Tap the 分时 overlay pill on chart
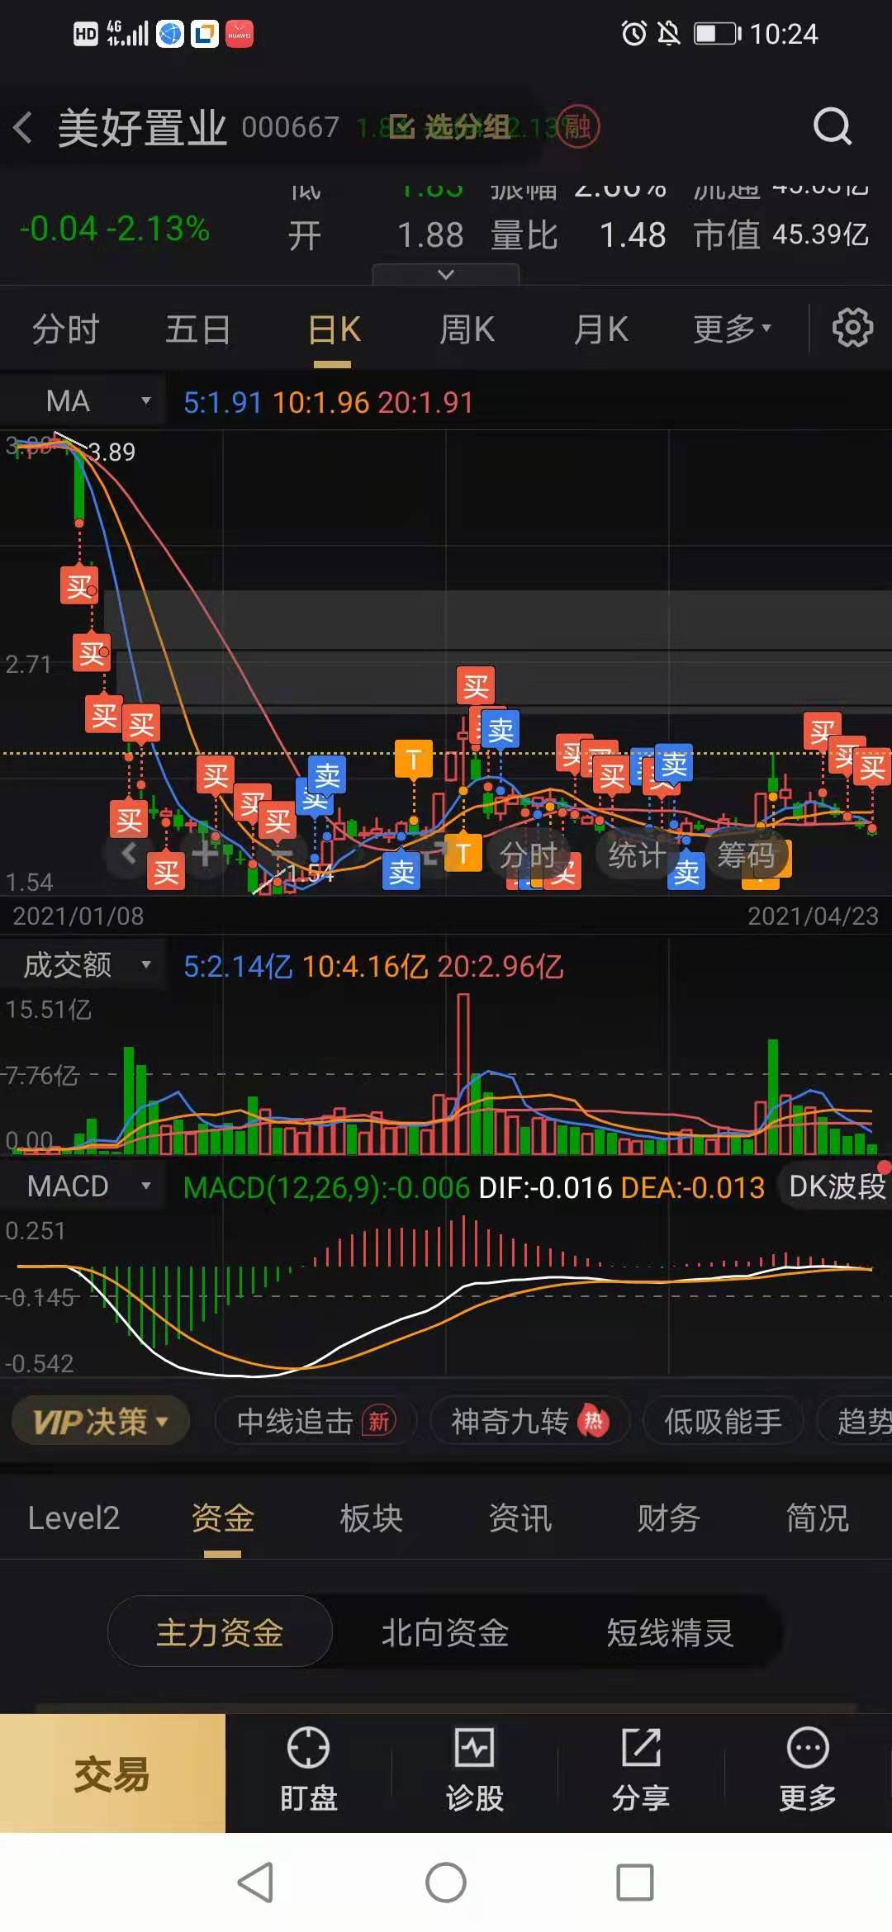The height and width of the screenshot is (1932, 892). tap(528, 855)
